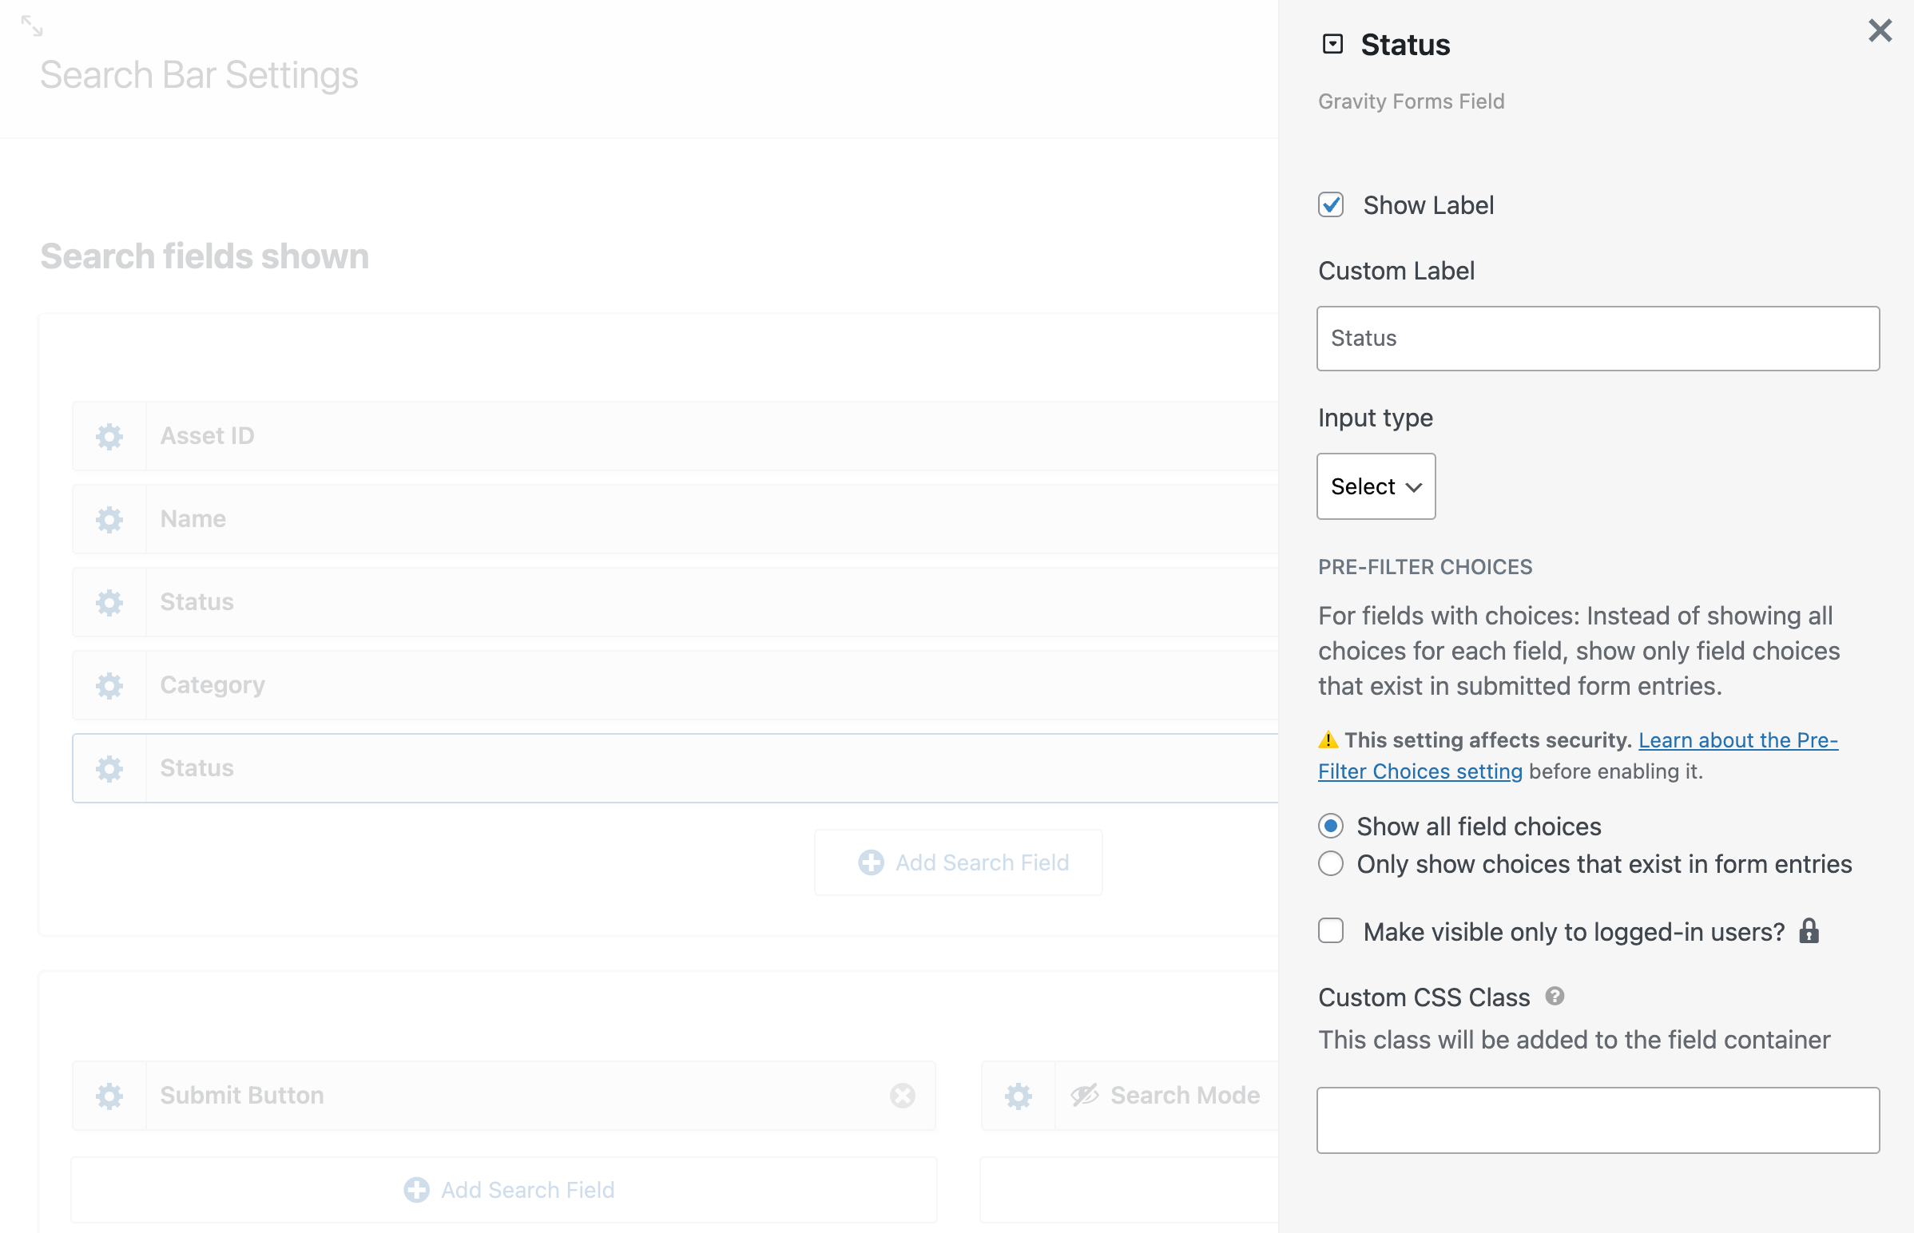This screenshot has width=1914, height=1233.
Task: Open the gear settings for Name field
Action: point(109,520)
